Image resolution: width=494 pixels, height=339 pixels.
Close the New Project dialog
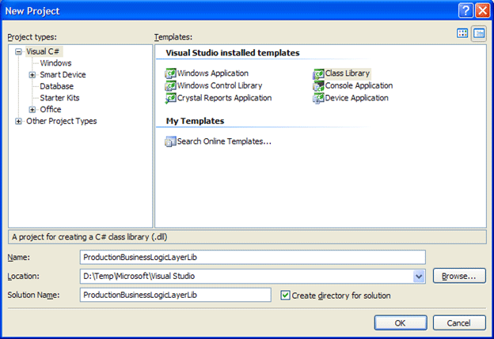(x=482, y=11)
